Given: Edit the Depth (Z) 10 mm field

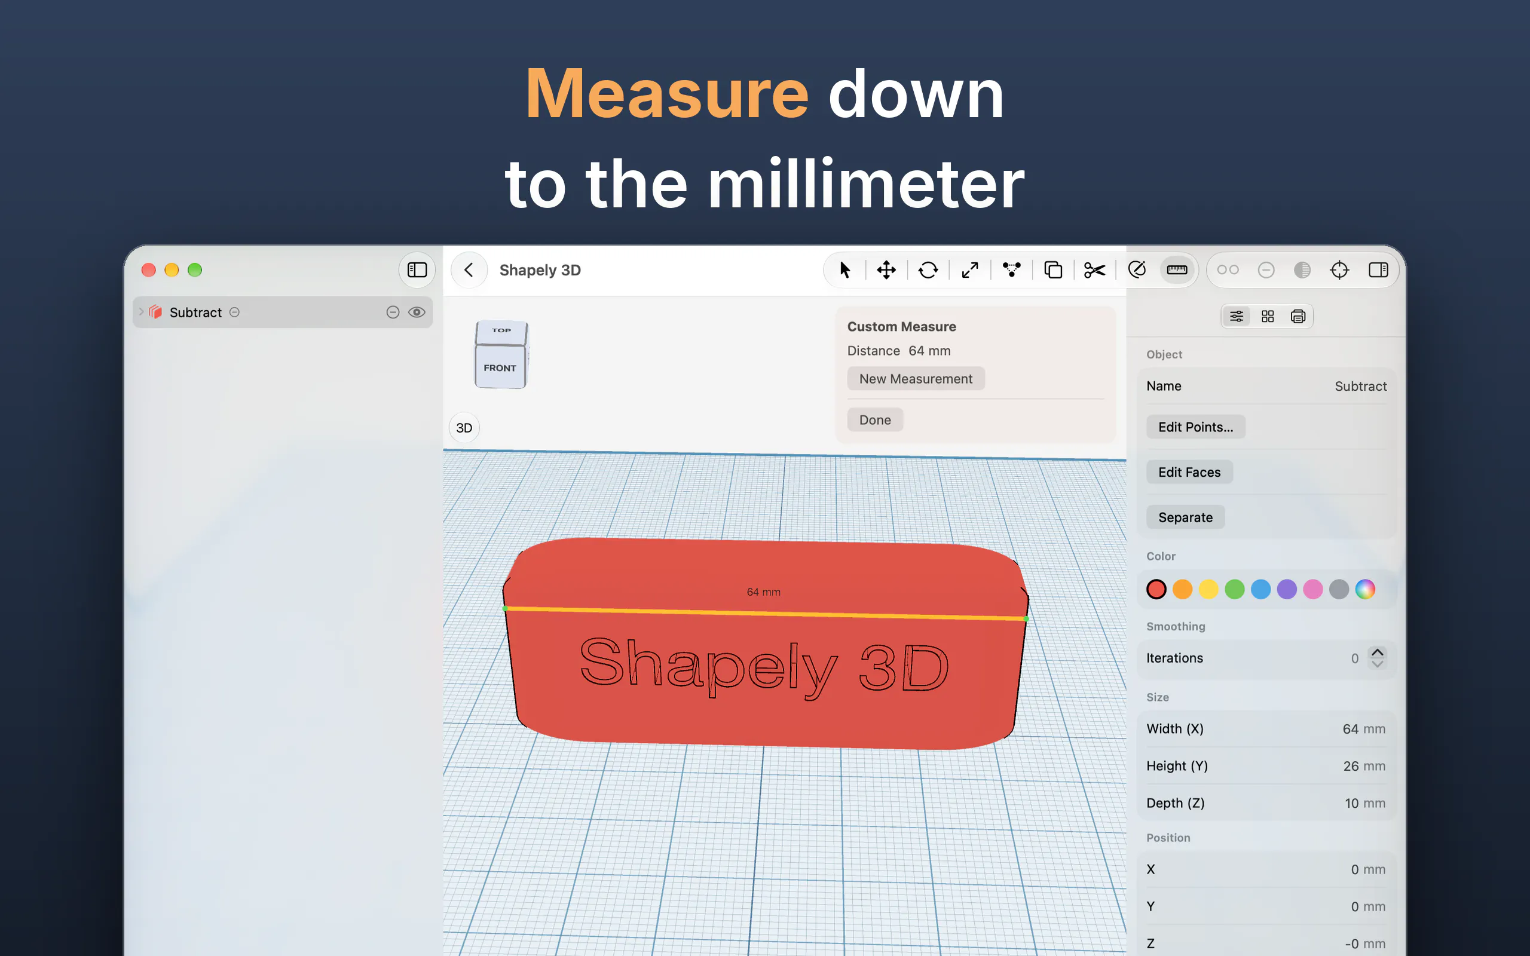Looking at the screenshot, I should tap(1266, 803).
